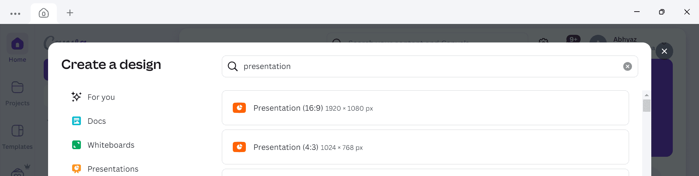This screenshot has width=699, height=176.
Task: Click the orange icon of Presentation (16:9)
Action: coord(239,108)
